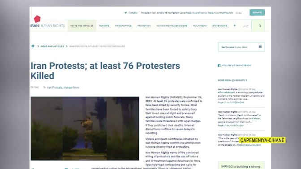The height and width of the screenshot is (169, 301).
Task: Click the soldier photo thumbnail
Action: (x=85, y=128)
